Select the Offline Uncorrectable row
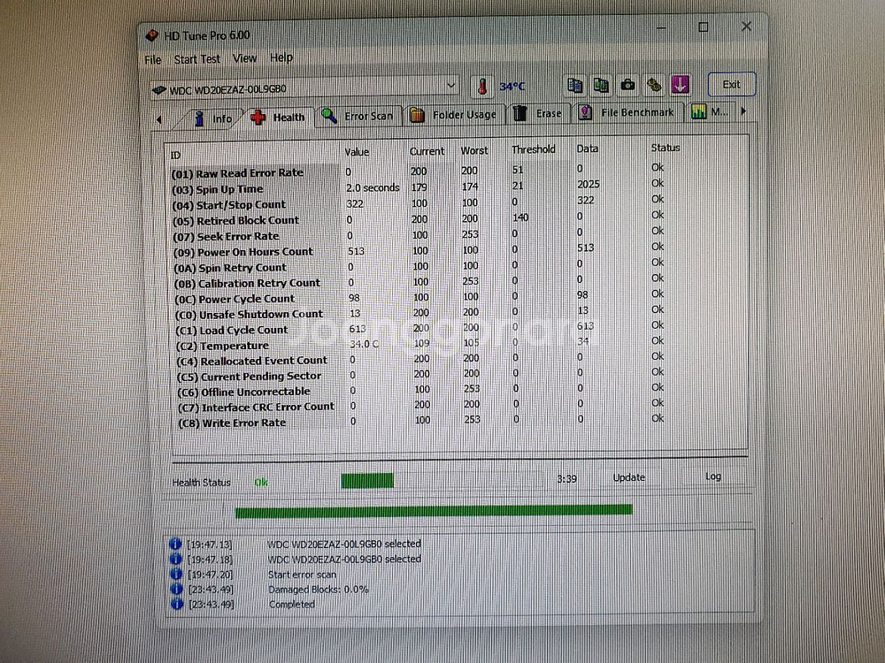Screen dimensions: 885x663 pos(419,390)
